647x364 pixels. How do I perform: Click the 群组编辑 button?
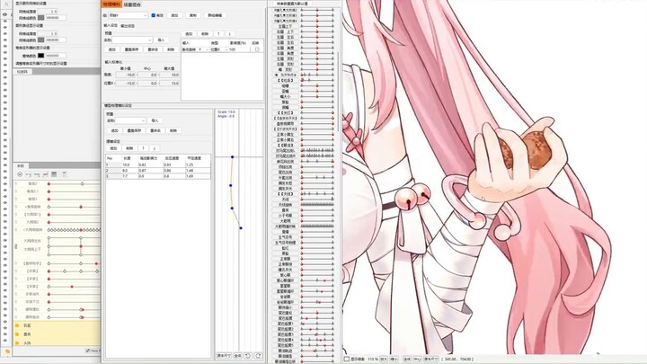tap(215, 15)
